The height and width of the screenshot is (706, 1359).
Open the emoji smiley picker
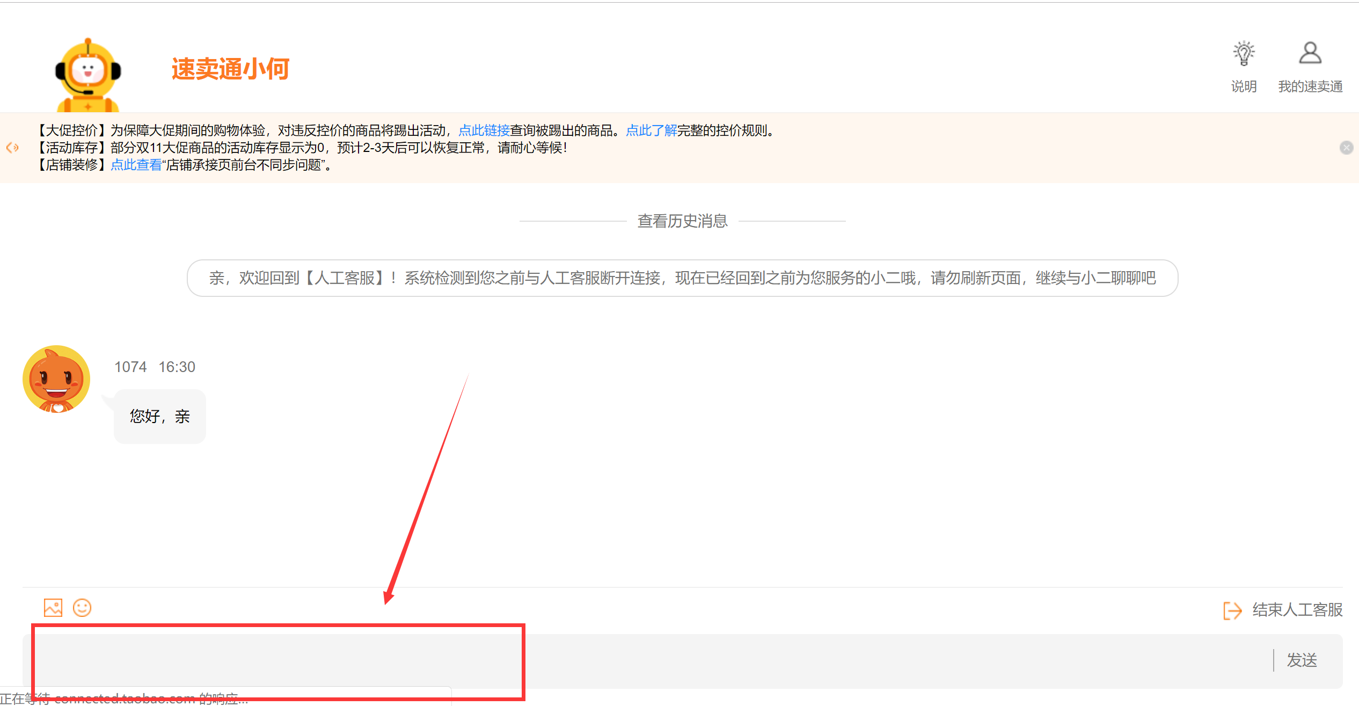tap(82, 608)
